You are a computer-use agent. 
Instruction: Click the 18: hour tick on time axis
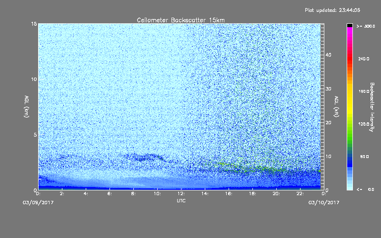coord(253,194)
